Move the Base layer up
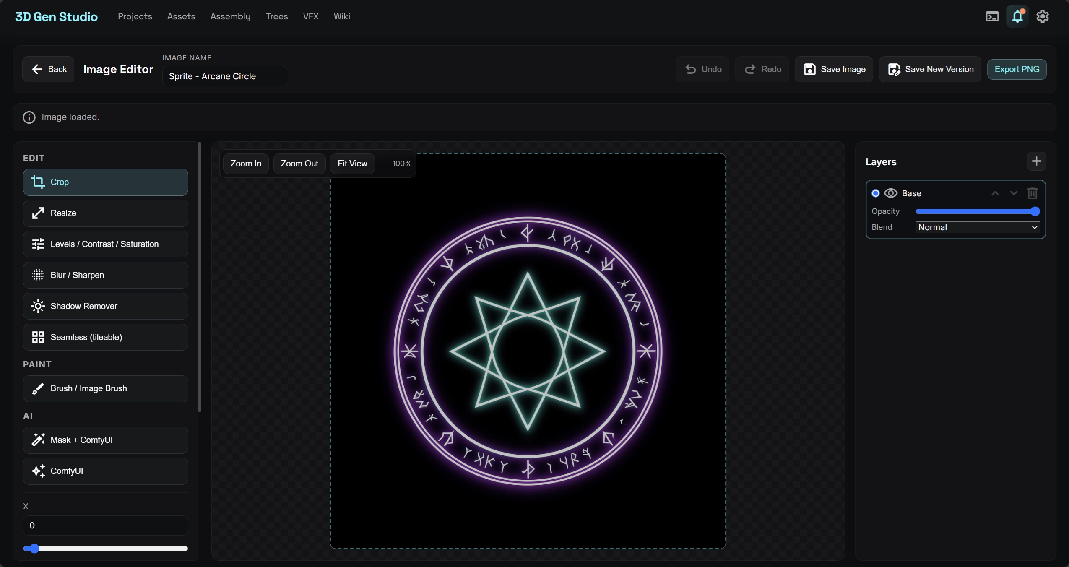 [995, 193]
